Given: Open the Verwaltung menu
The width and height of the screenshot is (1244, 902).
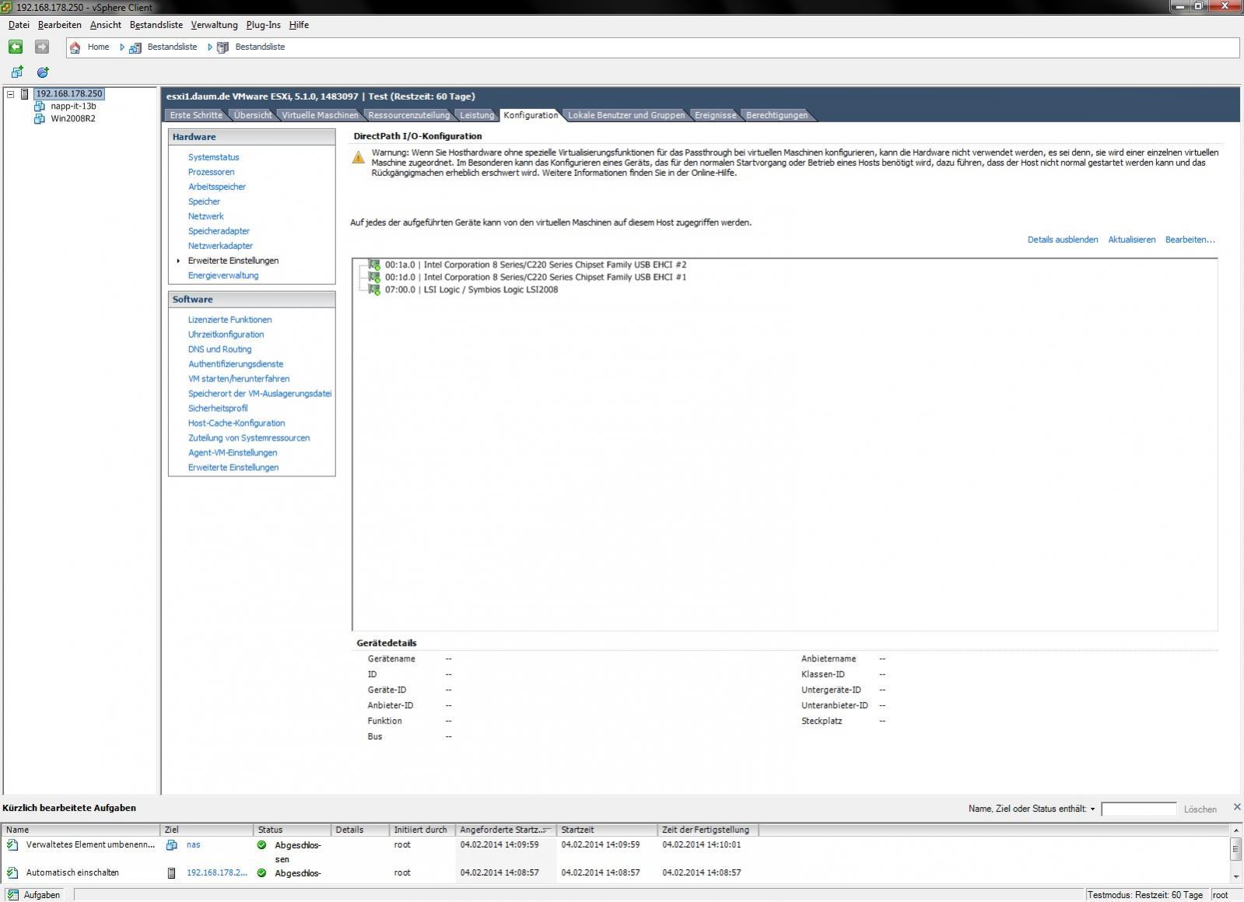Looking at the screenshot, I should click(215, 25).
